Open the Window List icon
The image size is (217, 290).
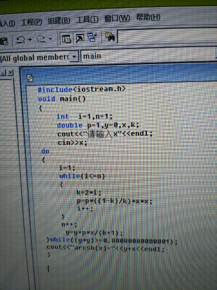(92, 37)
